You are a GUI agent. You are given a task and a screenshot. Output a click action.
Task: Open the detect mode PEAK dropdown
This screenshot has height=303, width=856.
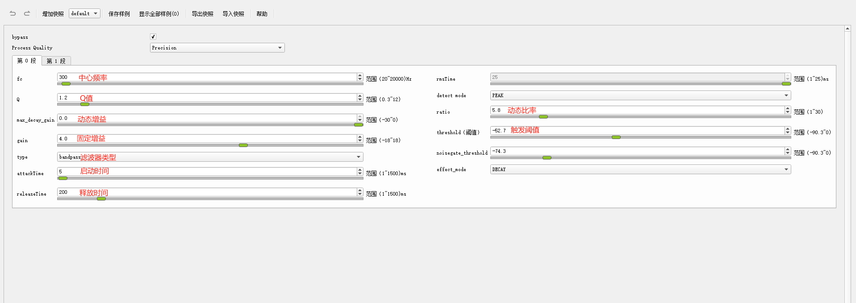point(640,95)
